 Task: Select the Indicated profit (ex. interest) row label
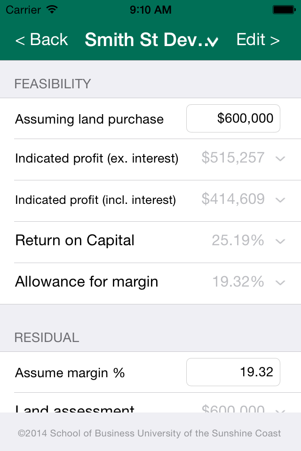click(x=97, y=158)
